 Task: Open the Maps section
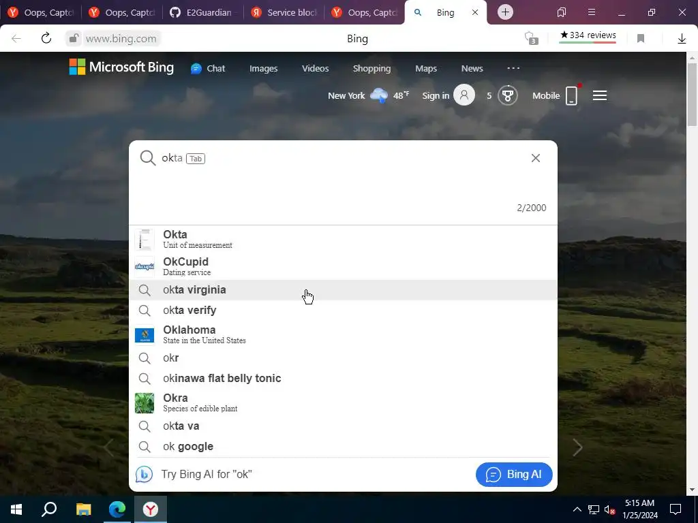coord(426,69)
